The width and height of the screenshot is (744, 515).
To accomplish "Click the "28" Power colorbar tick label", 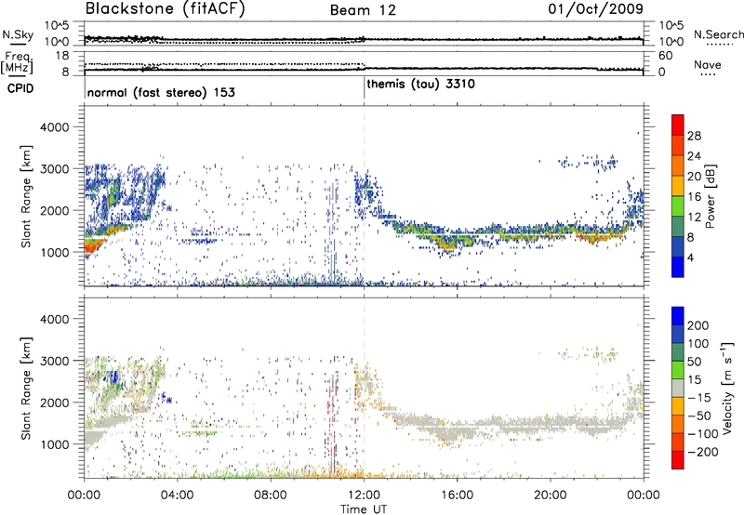I will (694, 136).
